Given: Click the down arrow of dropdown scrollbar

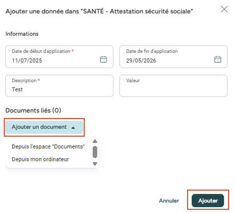Looking at the screenshot, I should (x=95, y=163).
